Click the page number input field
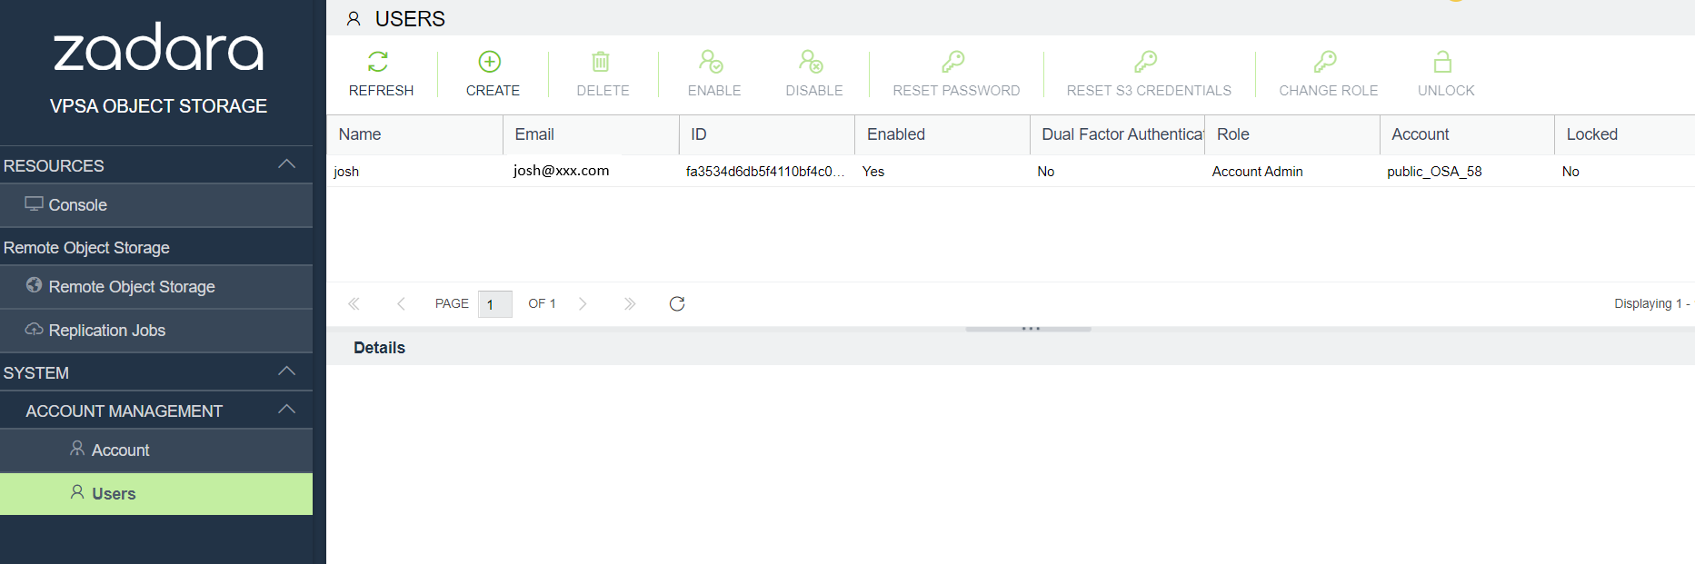The width and height of the screenshot is (1695, 564). 495,304
